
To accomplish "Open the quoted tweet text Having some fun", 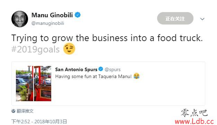I will coord(93,76).
